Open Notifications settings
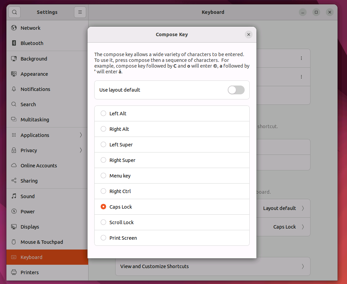The width and height of the screenshot is (347, 284). (47, 89)
